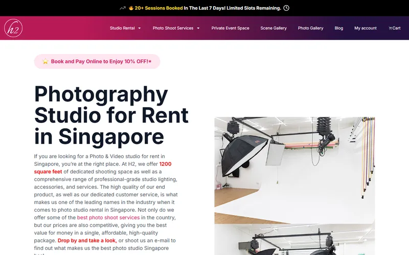Click the lower studio photo

294,239
